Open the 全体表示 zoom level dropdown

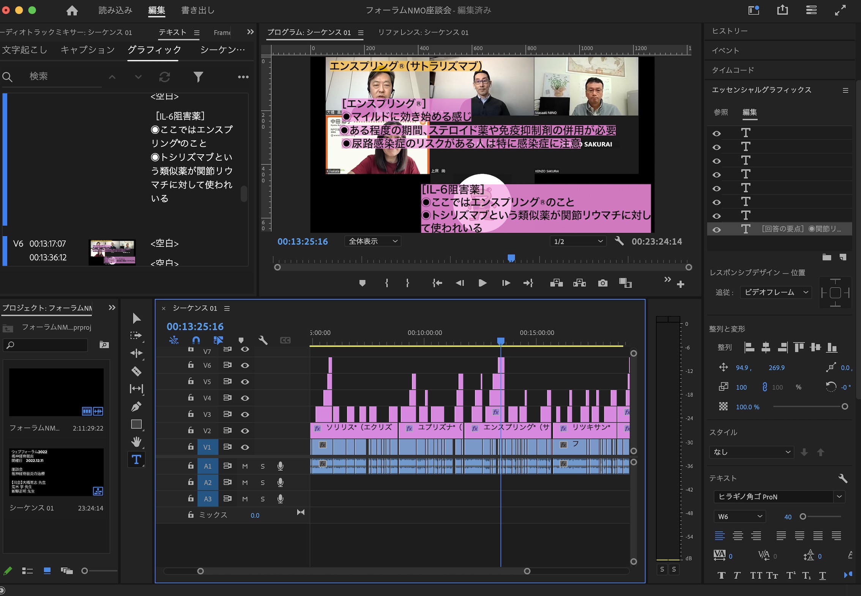[x=373, y=242]
